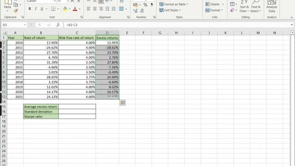Apply Comma Style number format
295x166 pixels.
tap(152, 5)
